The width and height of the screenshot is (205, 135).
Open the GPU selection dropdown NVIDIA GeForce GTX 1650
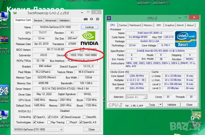tap(38, 129)
